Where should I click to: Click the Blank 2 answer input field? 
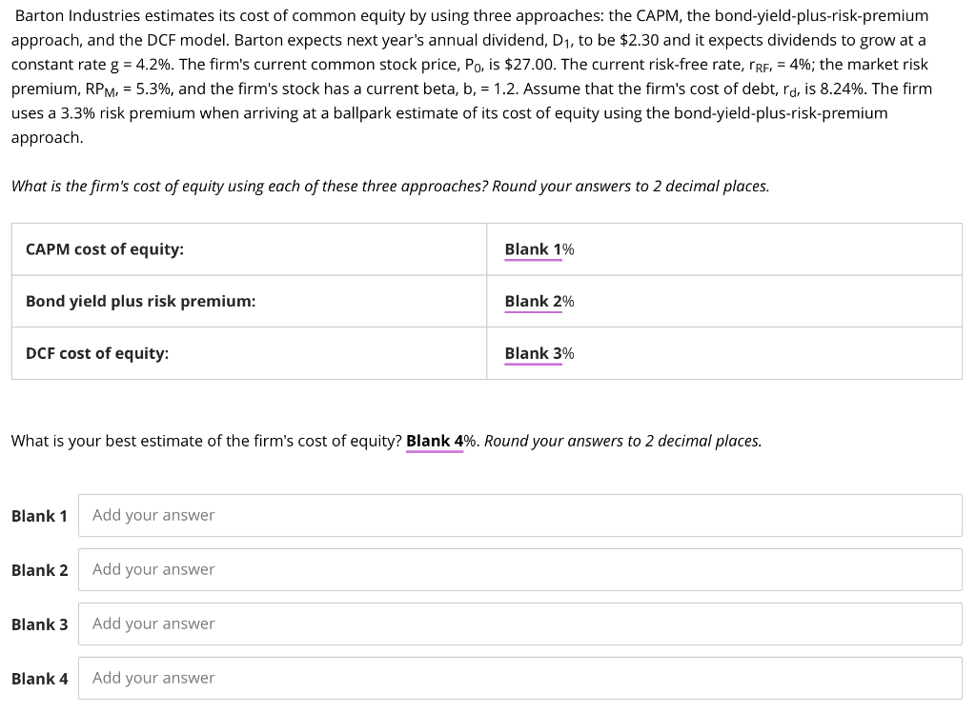pos(520,569)
